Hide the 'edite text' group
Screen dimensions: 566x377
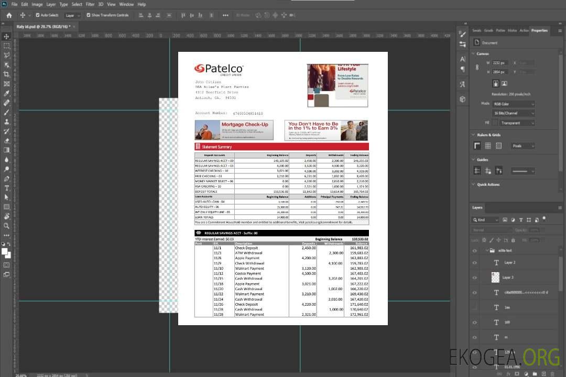point(475,251)
